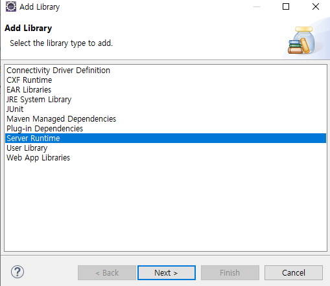Screen dimensions: 330x286
Task: Click the highlighted Server Runtime item
Action: coord(165,138)
